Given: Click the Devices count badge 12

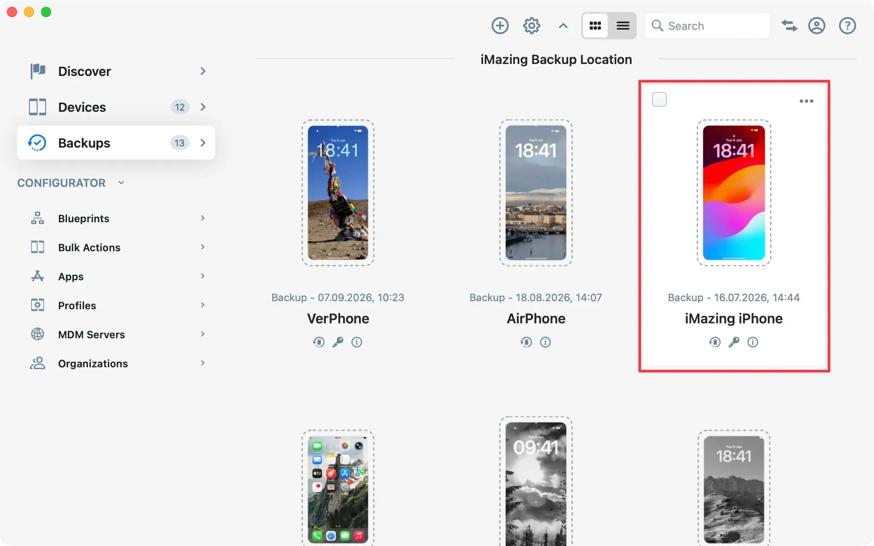Looking at the screenshot, I should point(180,107).
